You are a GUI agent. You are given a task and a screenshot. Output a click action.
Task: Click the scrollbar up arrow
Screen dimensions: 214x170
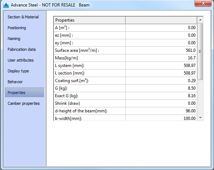(x=200, y=20)
